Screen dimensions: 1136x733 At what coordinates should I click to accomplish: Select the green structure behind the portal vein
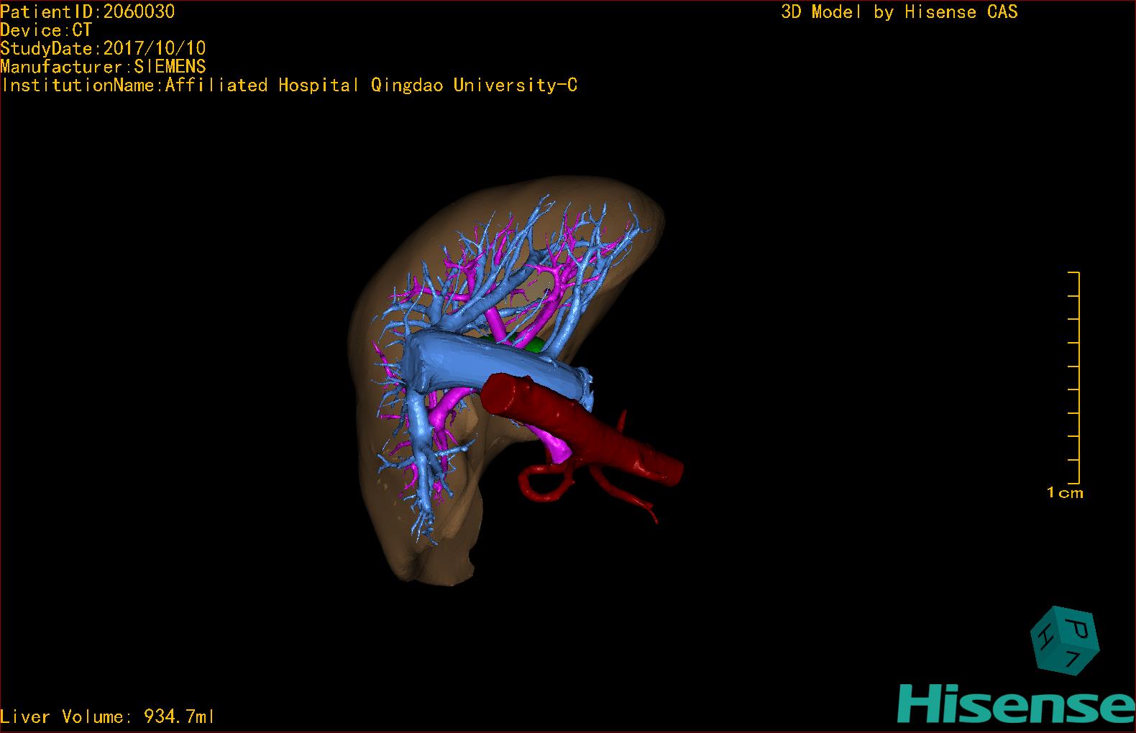[x=533, y=346]
